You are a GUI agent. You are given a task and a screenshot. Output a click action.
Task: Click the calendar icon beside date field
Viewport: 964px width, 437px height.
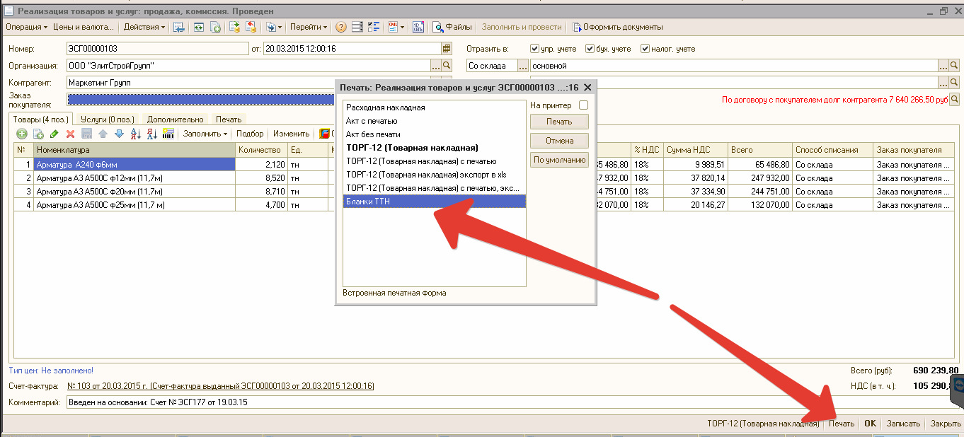pyautogui.click(x=446, y=49)
